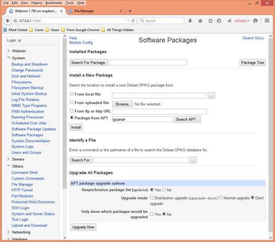The width and height of the screenshot is (275, 242).
Task: Show the bookmarks list icon
Action: [x=220, y=20]
